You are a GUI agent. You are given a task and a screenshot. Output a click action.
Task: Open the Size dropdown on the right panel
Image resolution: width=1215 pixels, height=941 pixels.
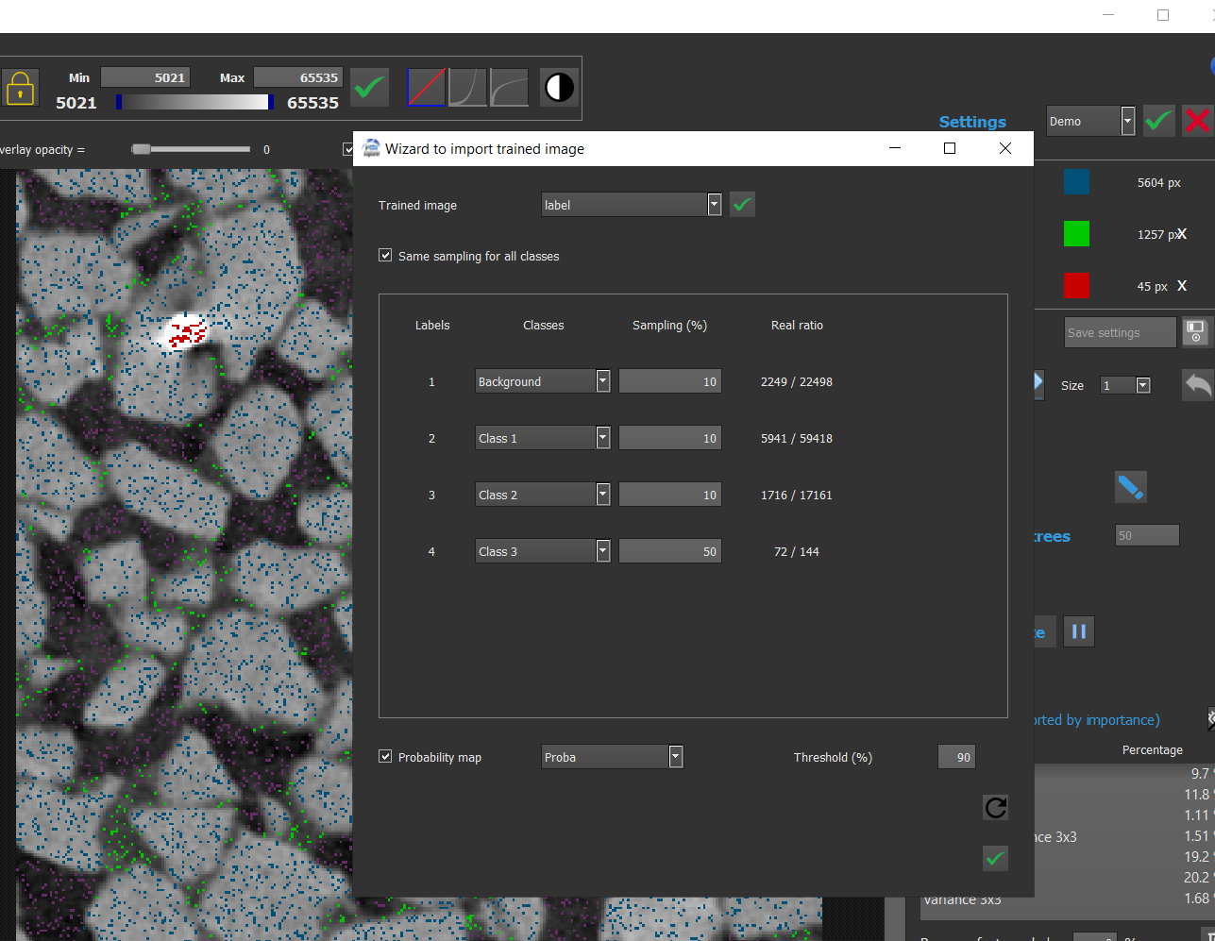[1140, 385]
